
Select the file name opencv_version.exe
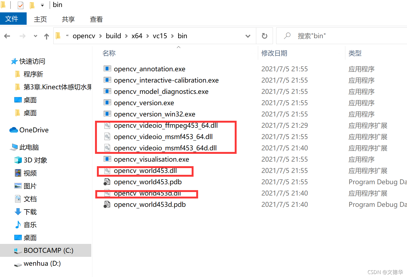[144, 103]
